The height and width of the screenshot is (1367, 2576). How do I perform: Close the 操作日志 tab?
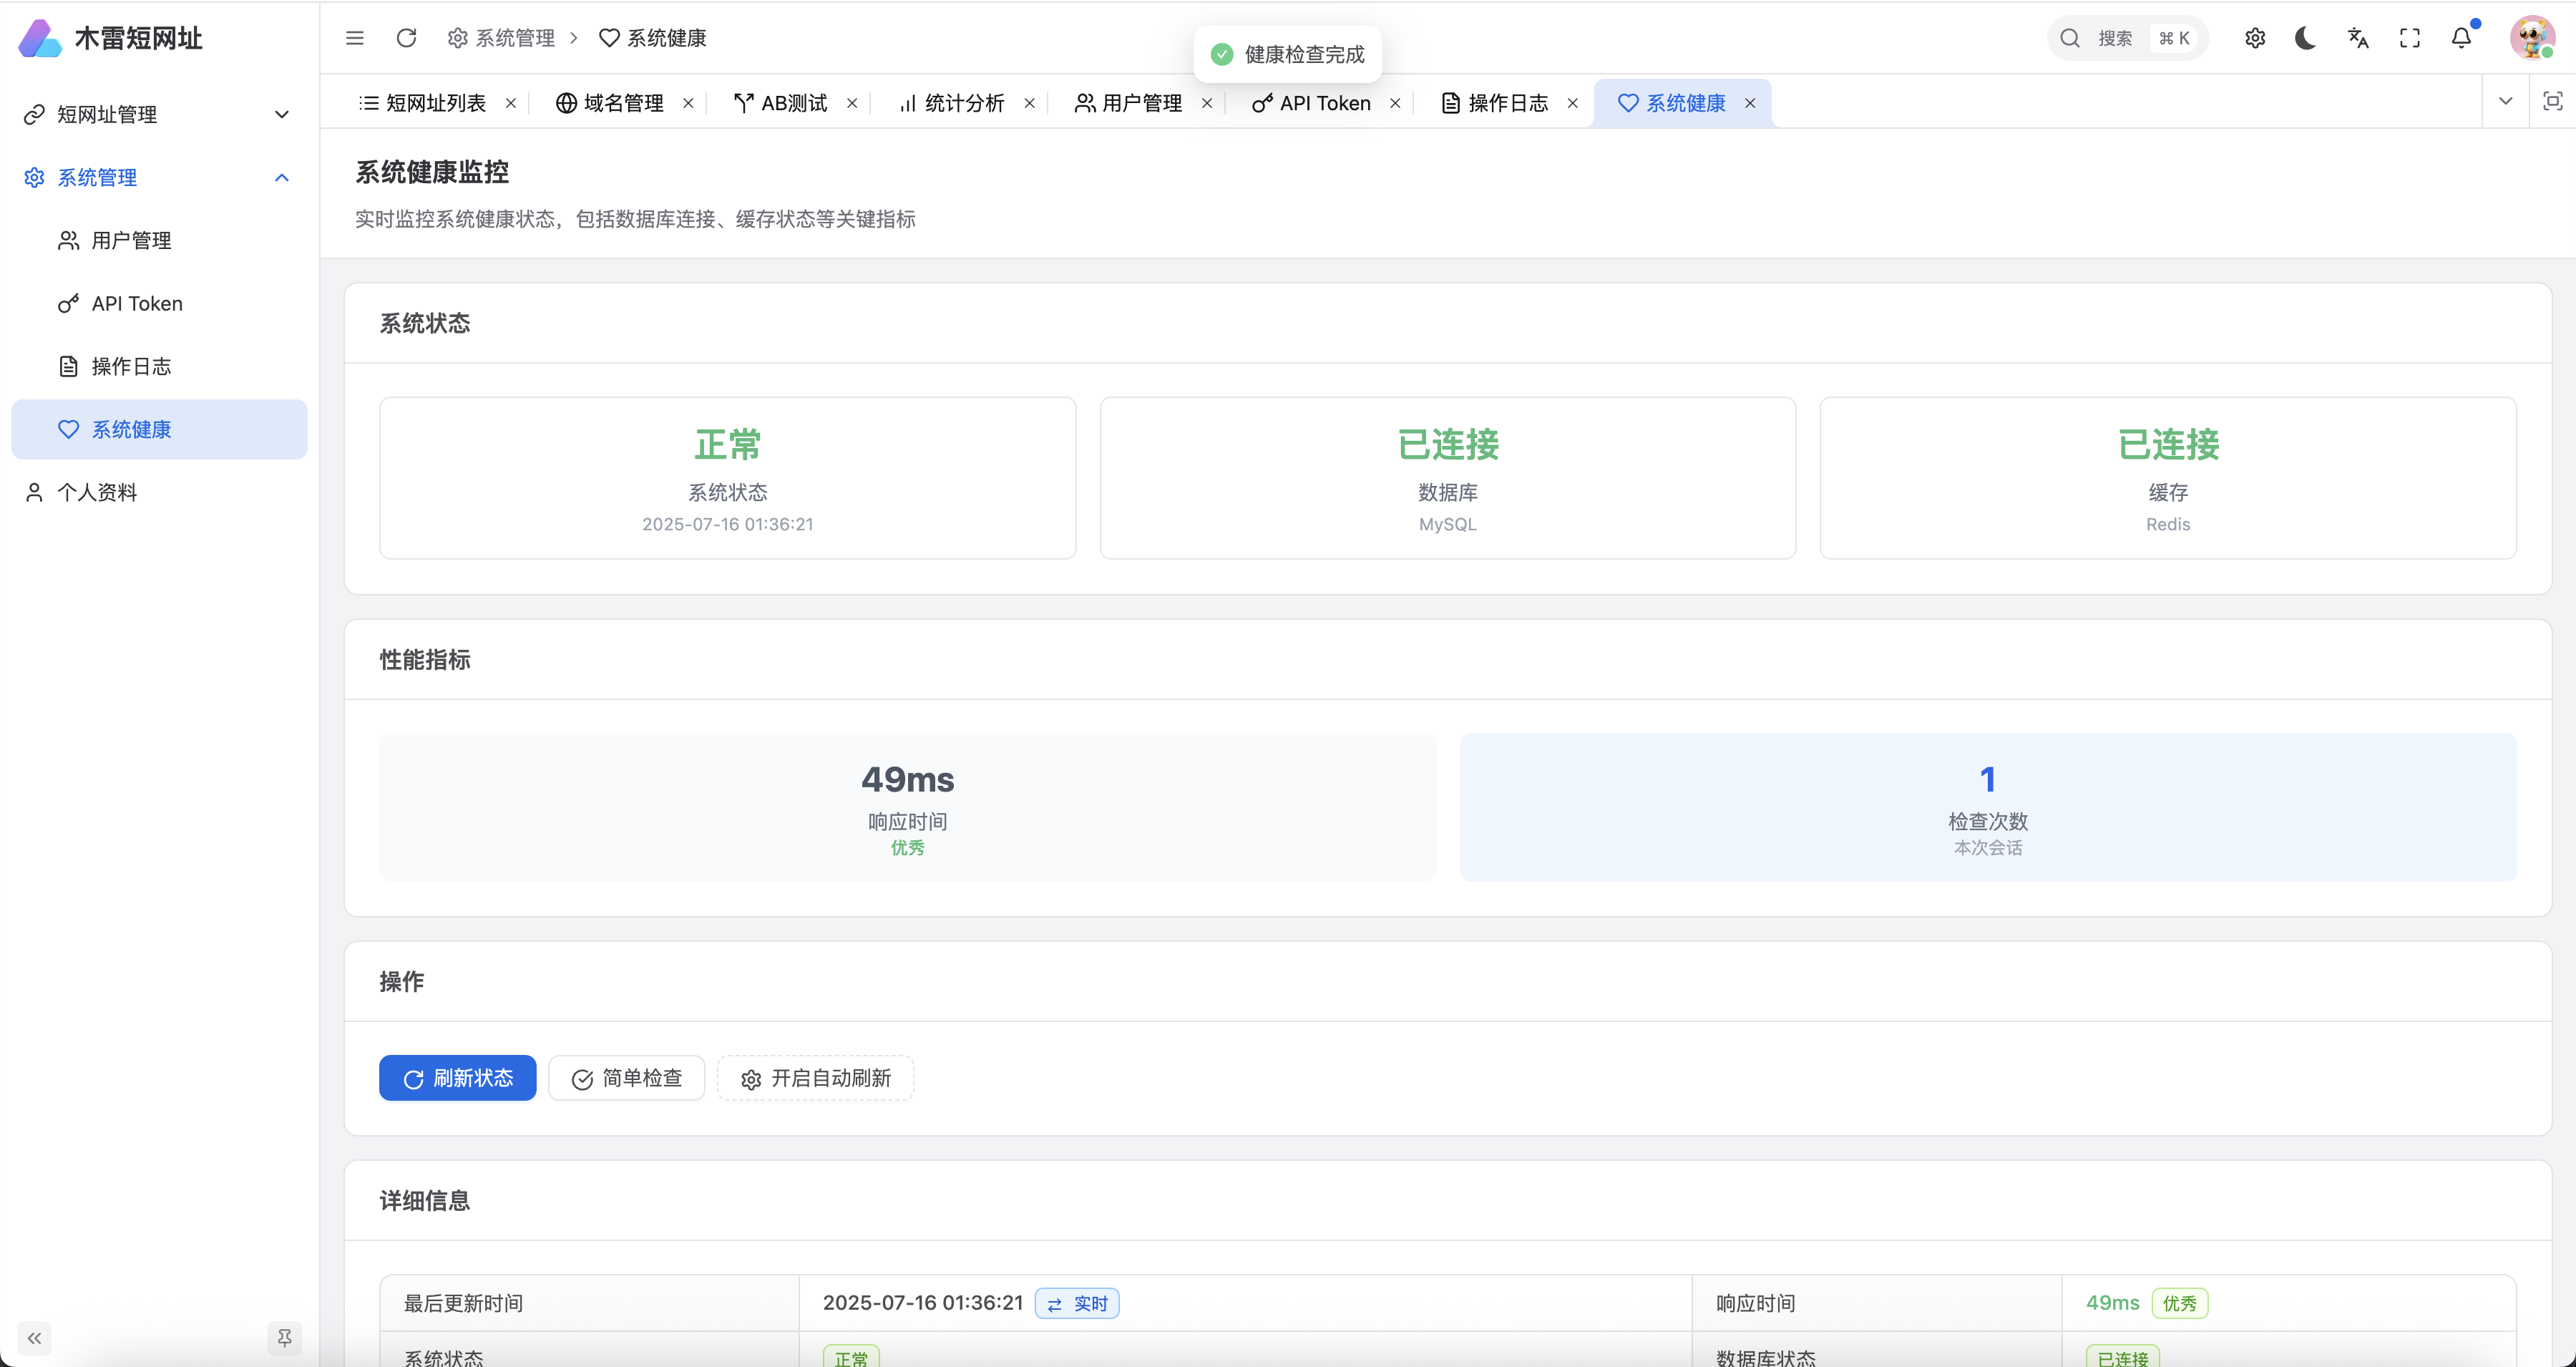click(x=1572, y=103)
